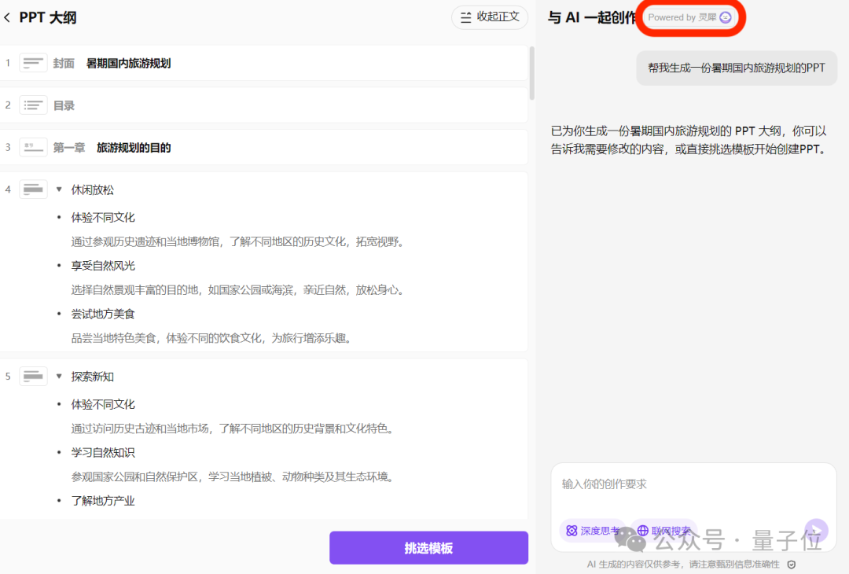Toggle 收起正文 to collapse body text
This screenshot has height=574, width=849.
click(489, 17)
